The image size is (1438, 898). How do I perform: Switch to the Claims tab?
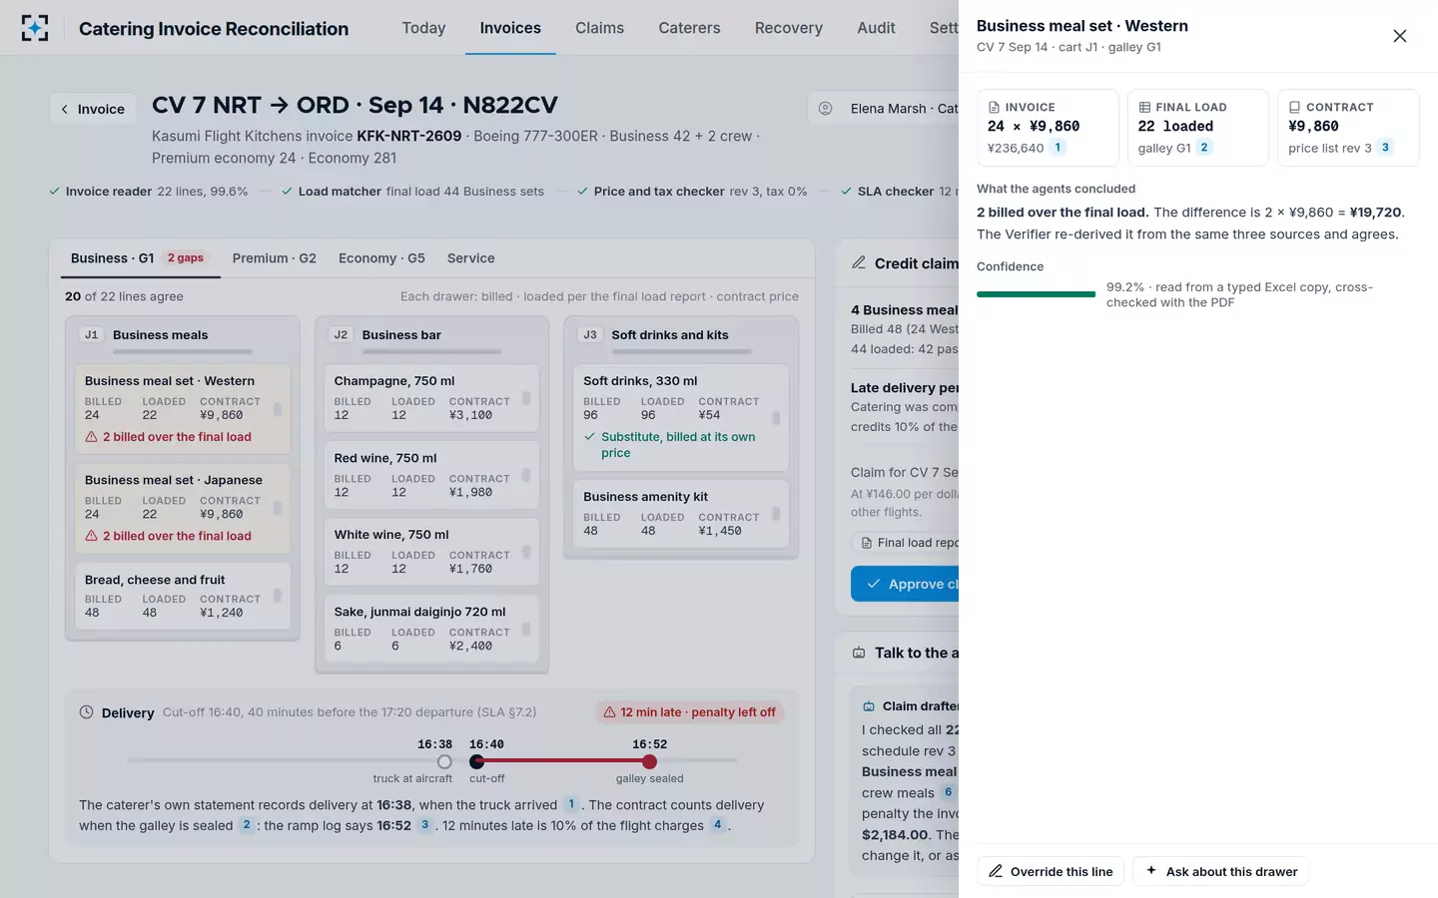599,28
